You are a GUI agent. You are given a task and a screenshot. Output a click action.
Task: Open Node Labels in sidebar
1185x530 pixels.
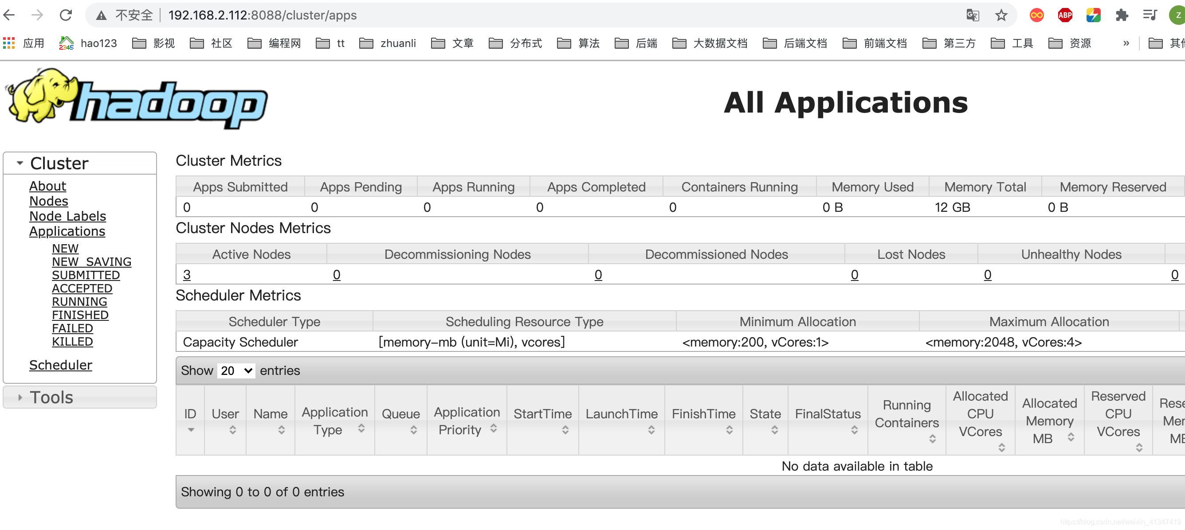(67, 216)
